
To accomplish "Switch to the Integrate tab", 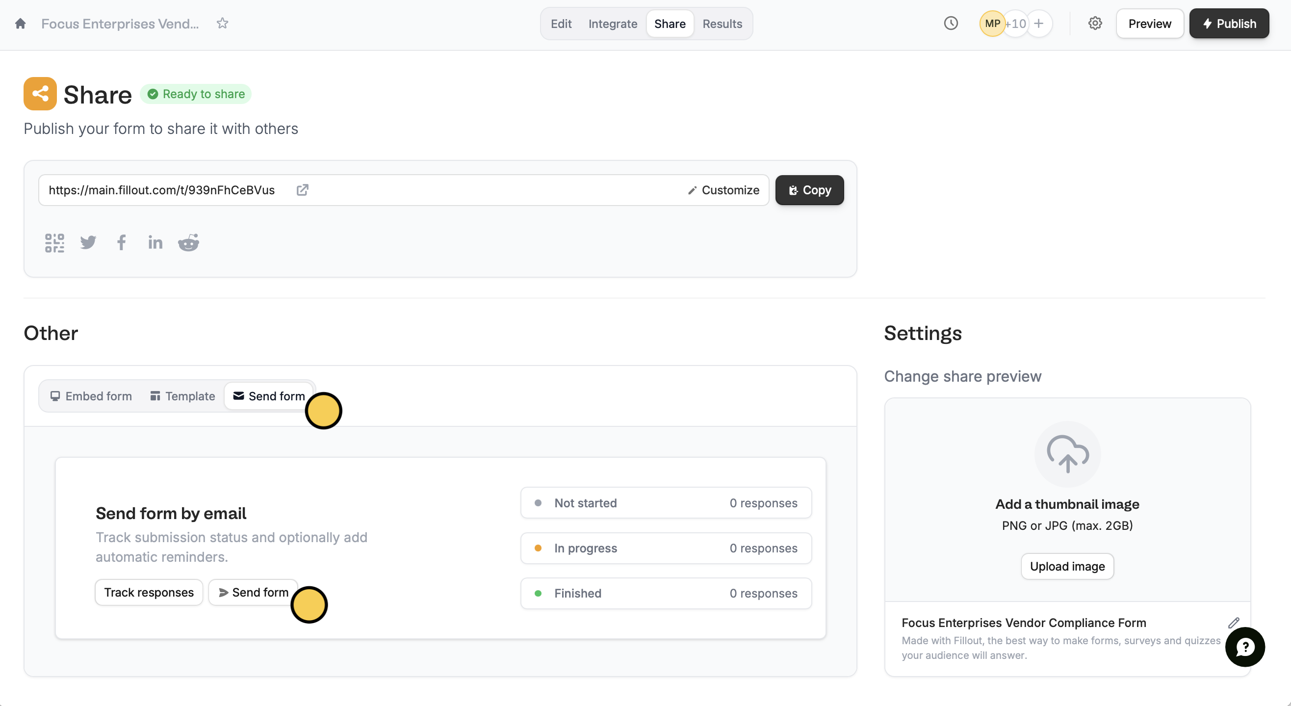I will point(613,24).
